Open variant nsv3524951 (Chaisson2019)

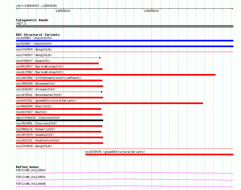[x=37, y=123]
